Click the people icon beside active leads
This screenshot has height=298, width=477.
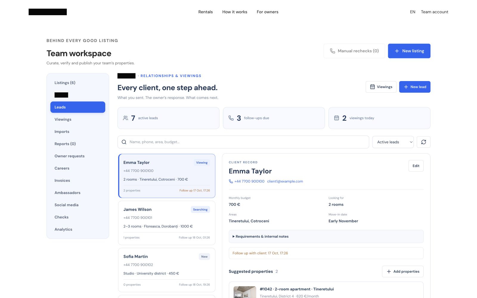click(x=126, y=118)
